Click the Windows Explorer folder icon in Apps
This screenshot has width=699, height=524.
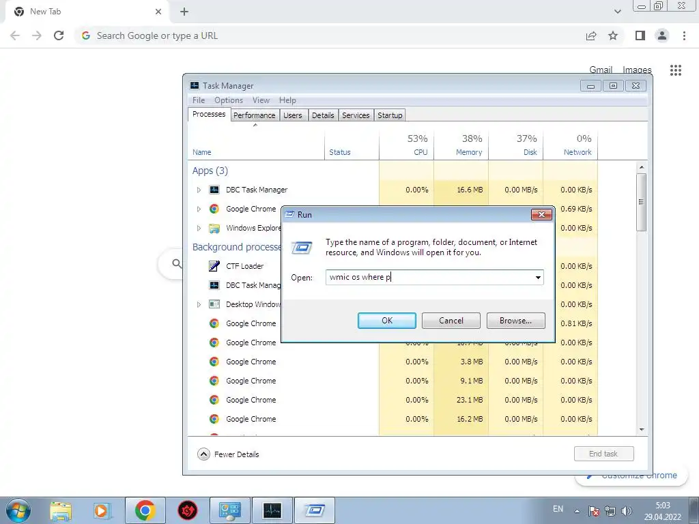point(214,228)
